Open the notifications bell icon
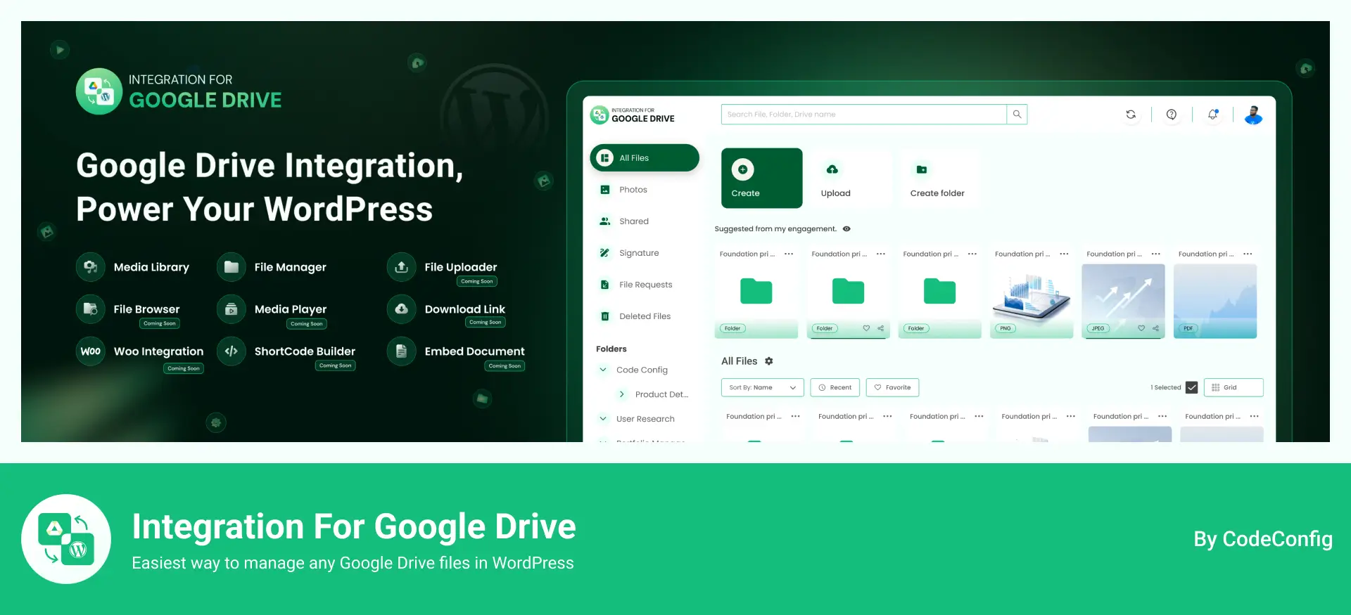This screenshot has width=1351, height=615. 1213,115
